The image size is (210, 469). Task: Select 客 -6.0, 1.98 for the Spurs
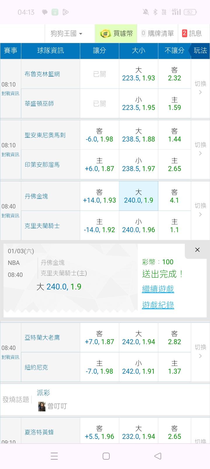click(99, 135)
